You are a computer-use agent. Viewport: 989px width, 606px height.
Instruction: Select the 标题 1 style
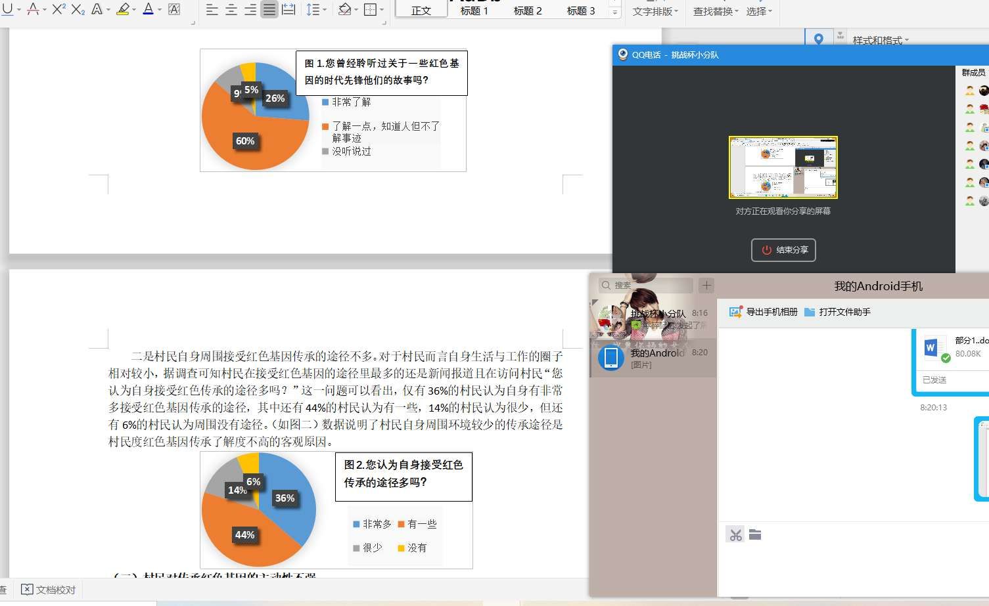(474, 11)
